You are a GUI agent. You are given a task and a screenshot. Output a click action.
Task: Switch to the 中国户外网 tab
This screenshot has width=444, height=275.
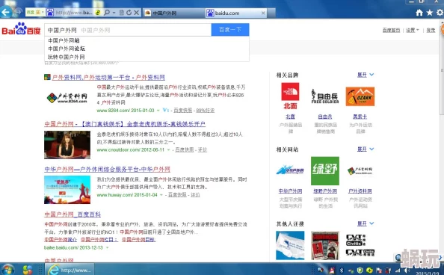(173, 13)
